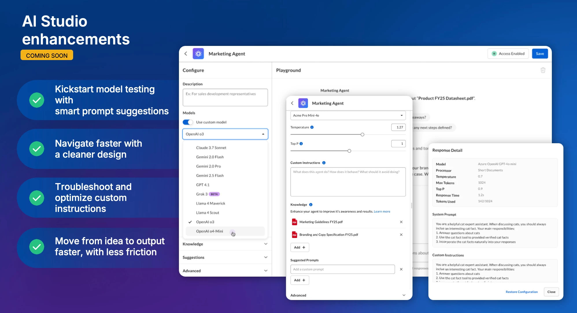Open the OpenAI o3 model dropdown
This screenshot has height=313, width=577.
click(225, 134)
